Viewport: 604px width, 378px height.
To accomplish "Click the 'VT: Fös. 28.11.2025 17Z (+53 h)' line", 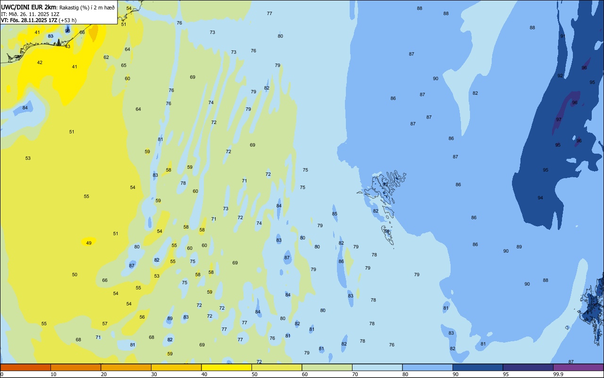I will [x=39, y=20].
